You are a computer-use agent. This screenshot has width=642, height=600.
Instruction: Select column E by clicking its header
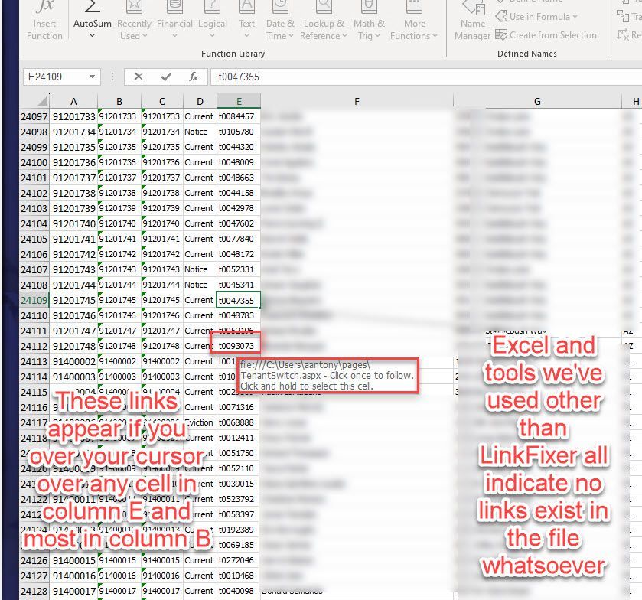tap(240, 101)
